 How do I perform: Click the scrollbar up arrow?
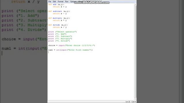pyautogui.click(x=135, y=4)
